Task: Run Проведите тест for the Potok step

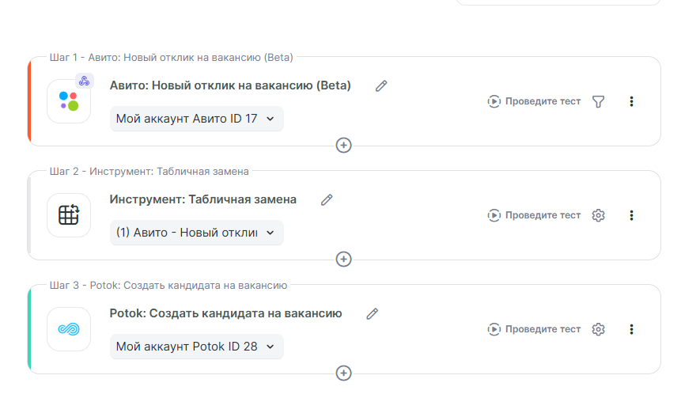Action: point(535,329)
